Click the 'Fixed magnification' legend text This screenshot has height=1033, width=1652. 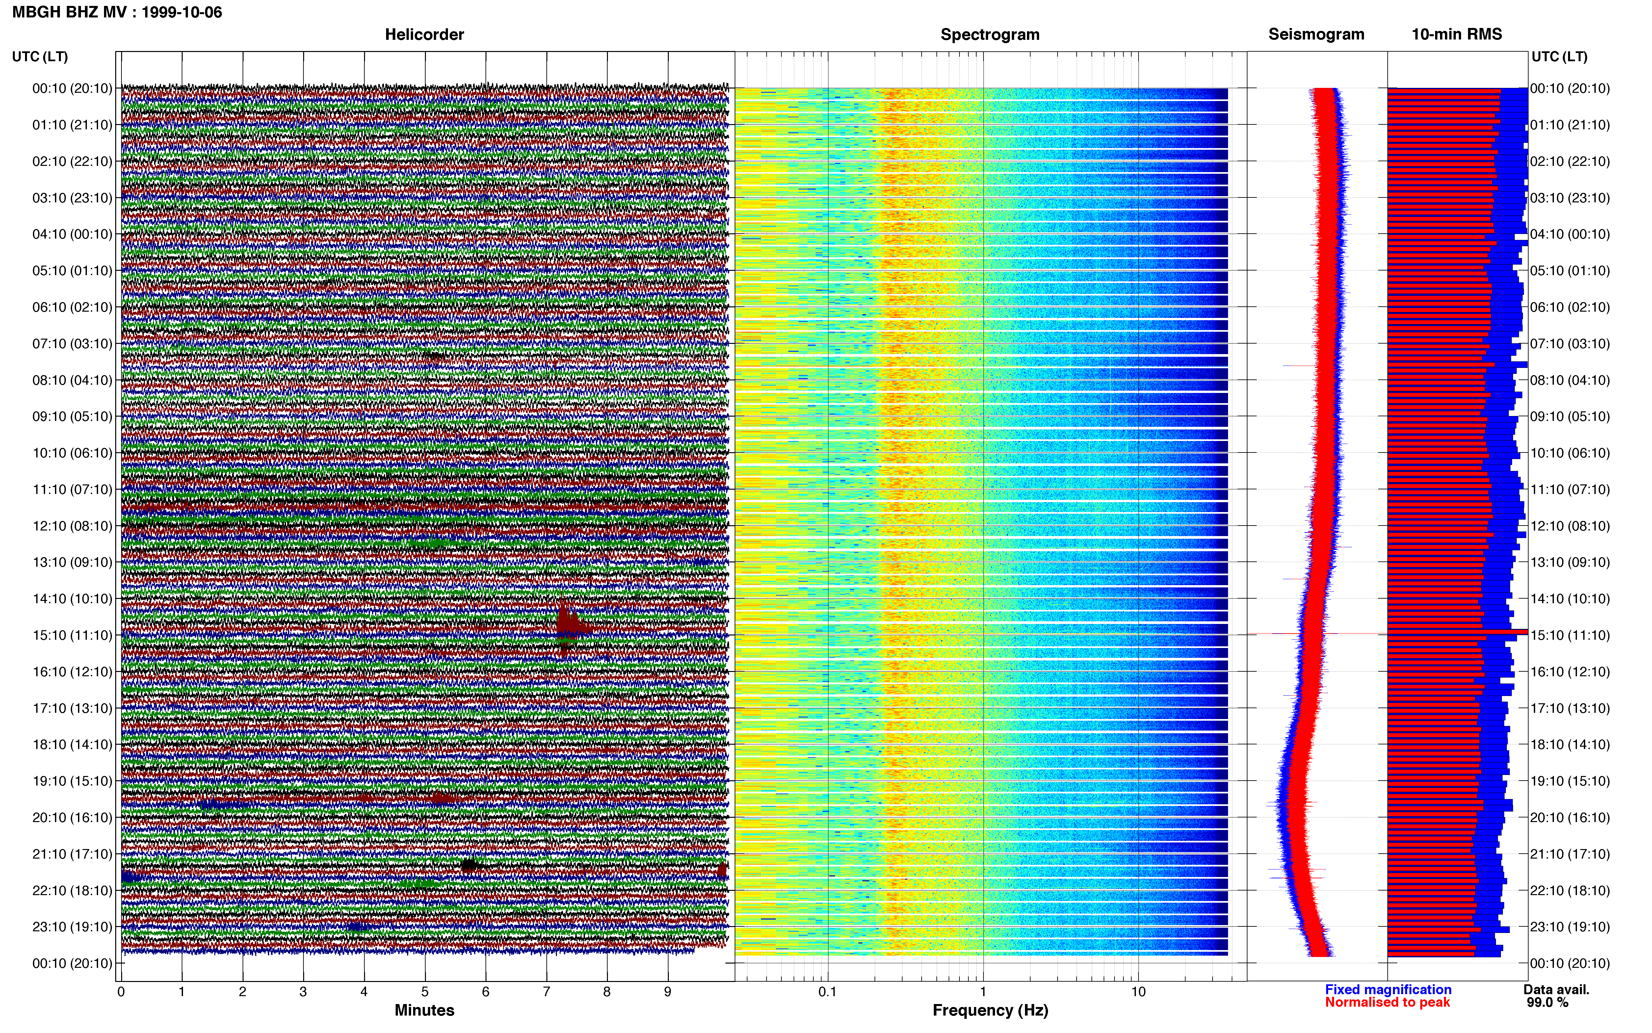[1388, 989]
